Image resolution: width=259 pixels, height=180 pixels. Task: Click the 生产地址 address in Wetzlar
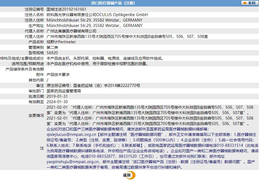point(95,26)
